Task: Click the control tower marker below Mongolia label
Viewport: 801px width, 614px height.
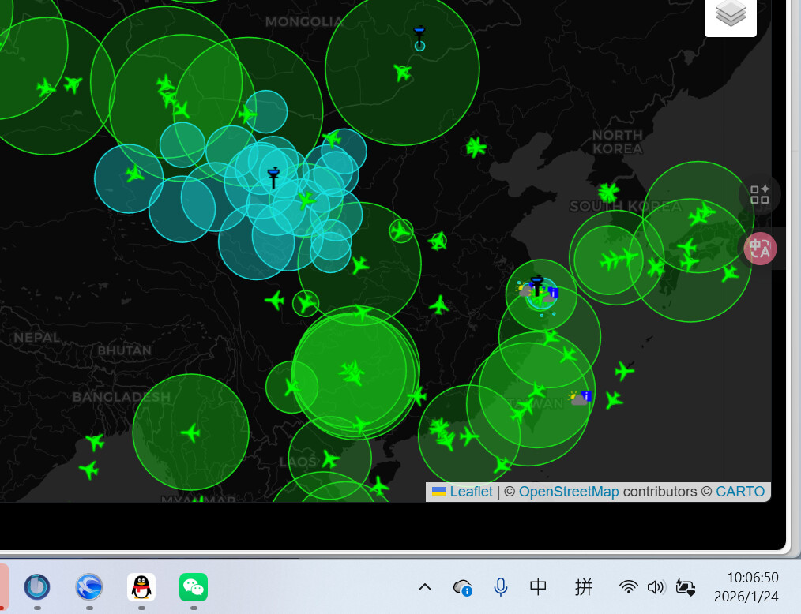Action: 419,35
